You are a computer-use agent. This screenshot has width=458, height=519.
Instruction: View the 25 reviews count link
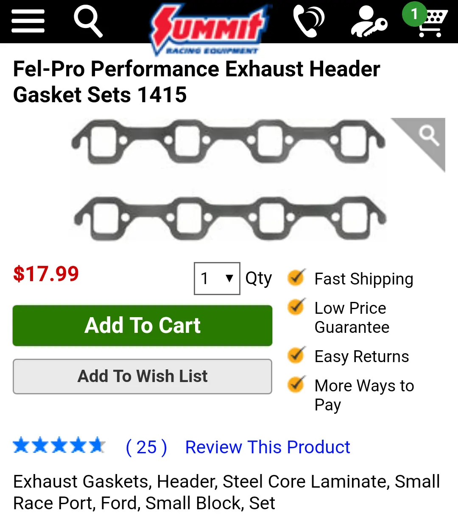pyautogui.click(x=147, y=448)
